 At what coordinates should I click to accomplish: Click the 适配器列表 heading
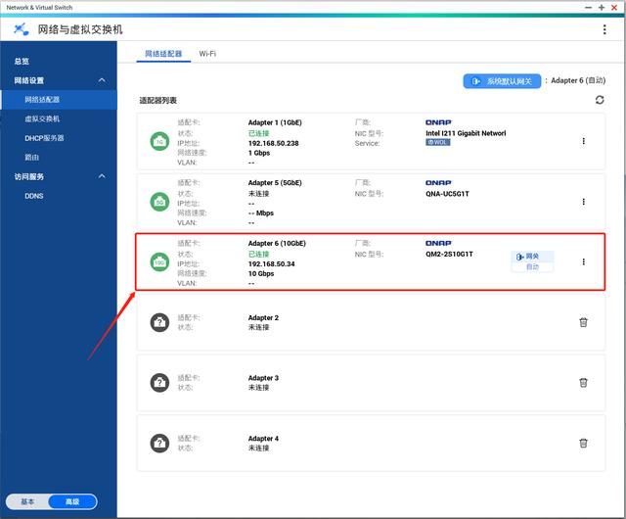tap(158, 100)
